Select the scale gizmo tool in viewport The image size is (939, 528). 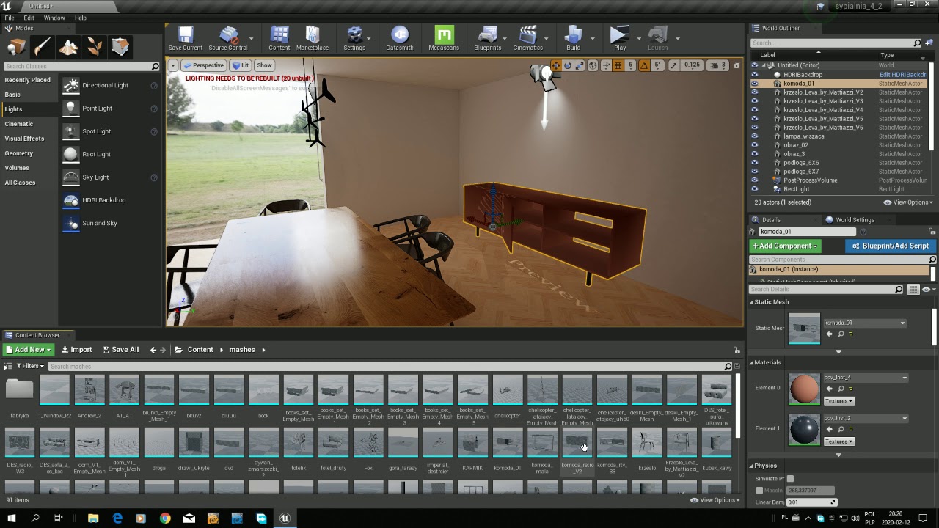click(x=580, y=65)
